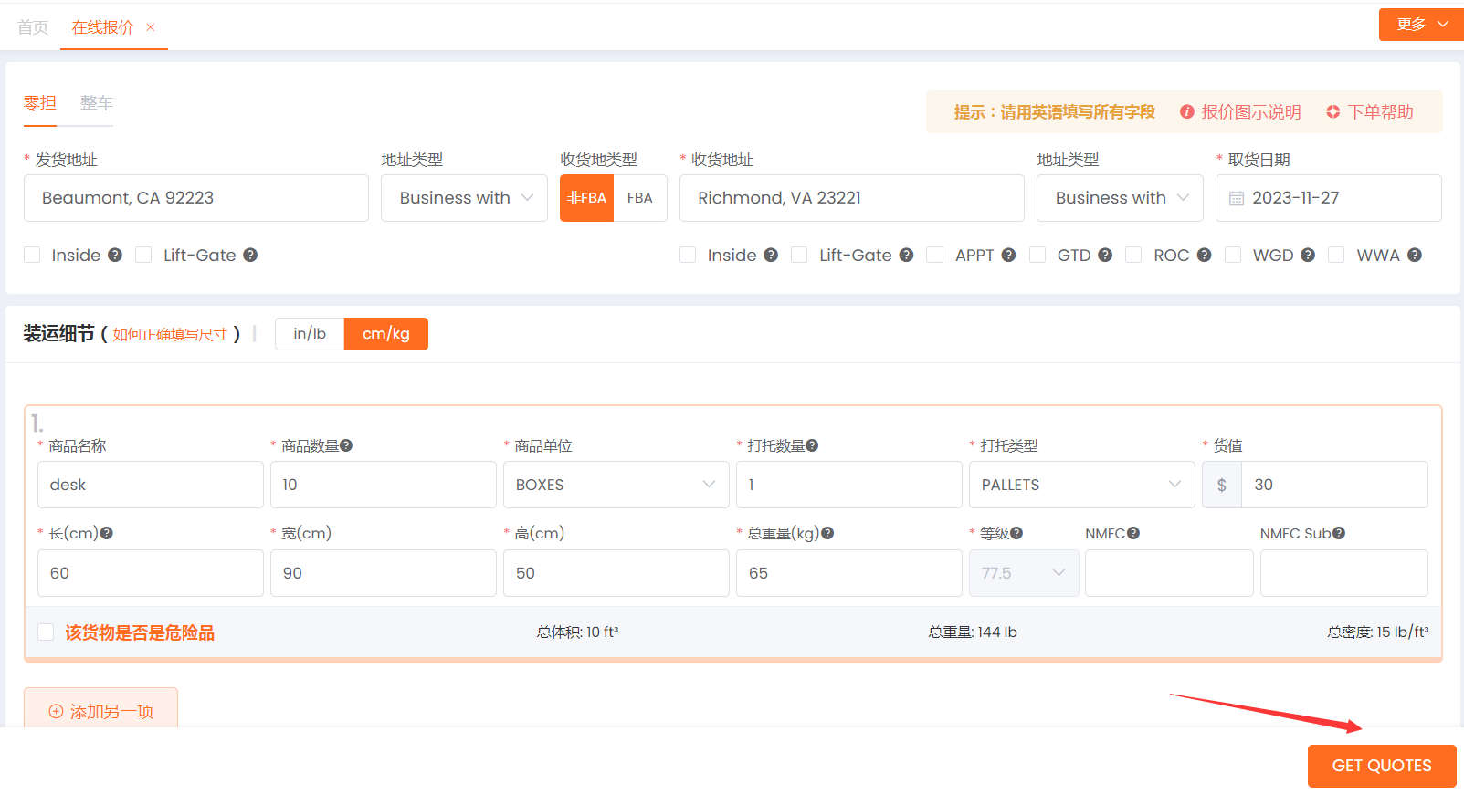Click the calendar icon in pickup date field
Image resolution: width=1464 pixels, height=794 pixels.
(x=1237, y=199)
